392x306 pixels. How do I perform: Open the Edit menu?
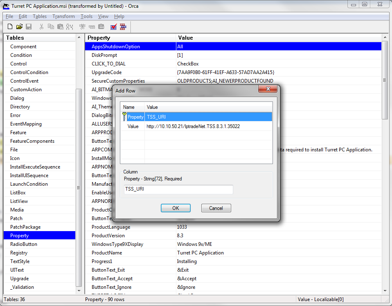(23, 16)
